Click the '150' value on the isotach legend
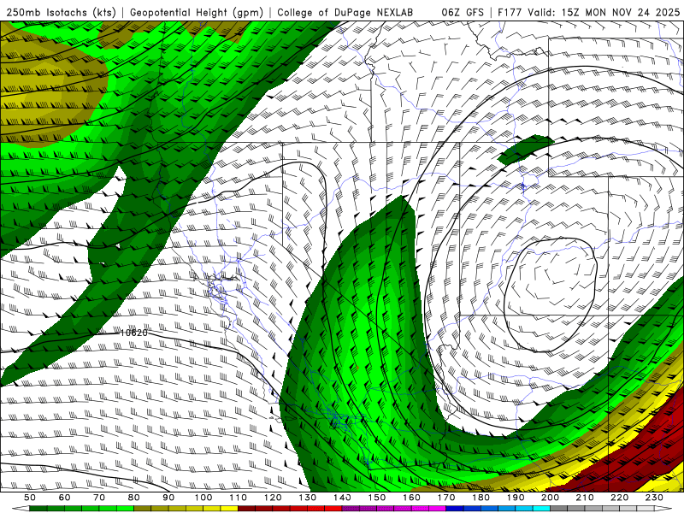Image resolution: width=684 pixels, height=513 pixels. pyautogui.click(x=376, y=498)
